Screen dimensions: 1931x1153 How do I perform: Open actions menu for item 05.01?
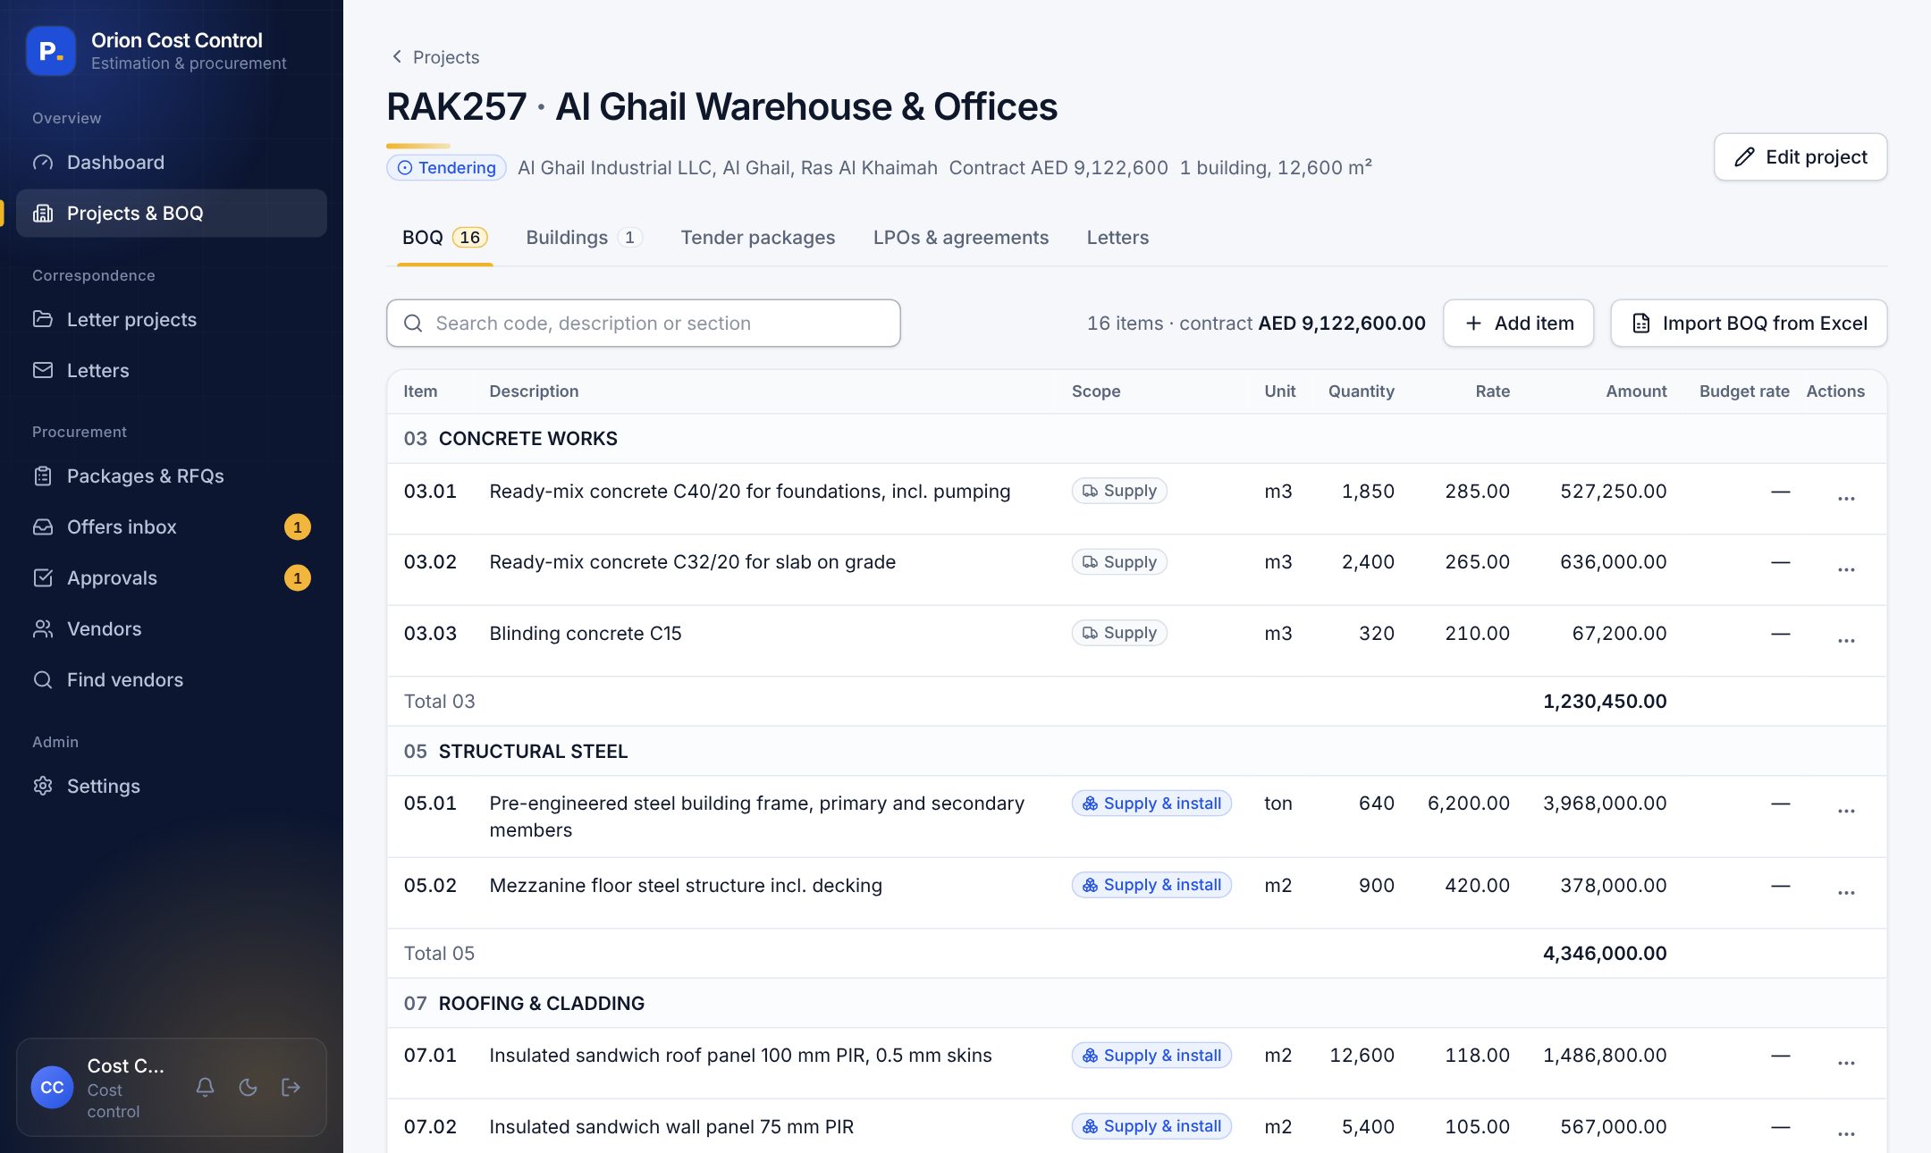click(1846, 810)
